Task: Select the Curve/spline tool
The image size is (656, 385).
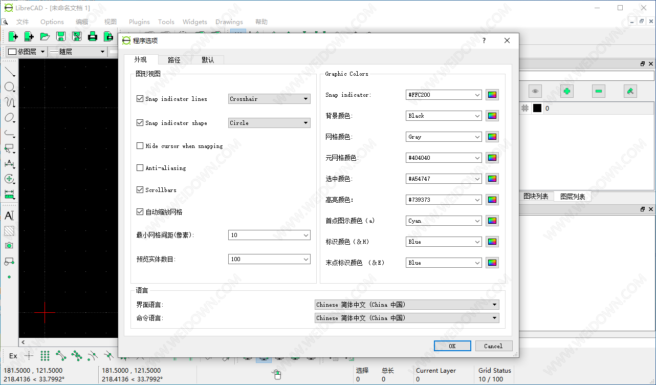Action: click(9, 102)
